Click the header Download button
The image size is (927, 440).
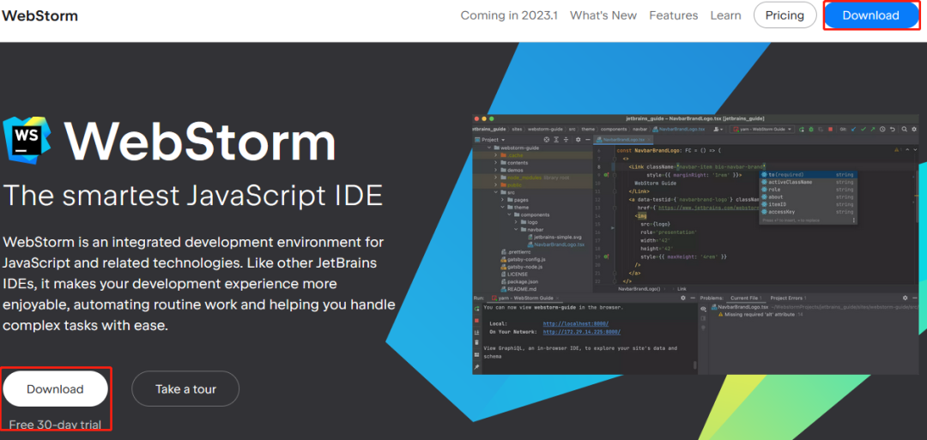click(870, 15)
